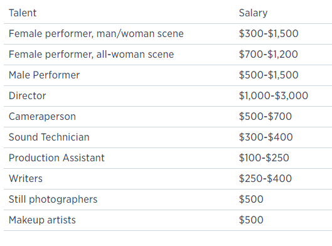Click the $100-$250 salary value
Image resolution: width=332 pixels, height=246 pixels.
point(264,158)
